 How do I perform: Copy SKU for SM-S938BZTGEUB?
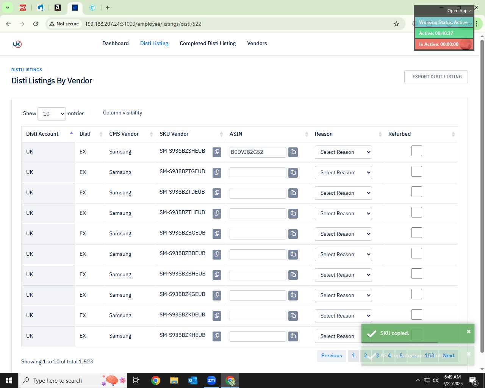[217, 172]
